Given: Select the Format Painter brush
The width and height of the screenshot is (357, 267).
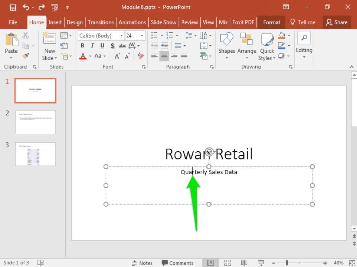Looking at the screenshot, I should click(26, 56).
